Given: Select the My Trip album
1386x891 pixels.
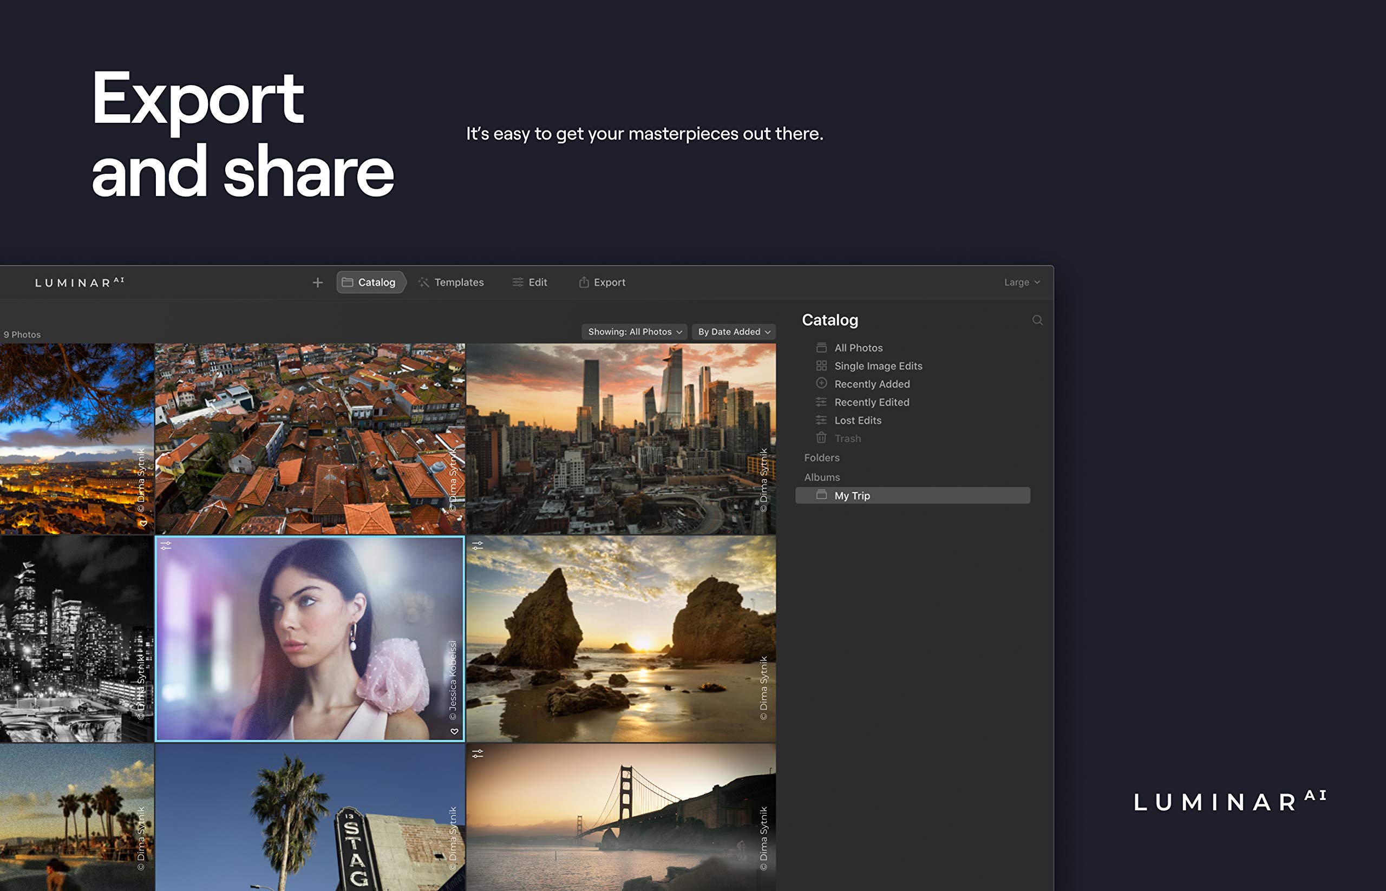Looking at the screenshot, I should 912,495.
